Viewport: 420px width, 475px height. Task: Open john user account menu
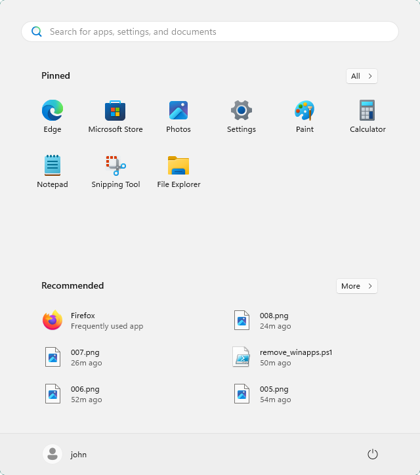click(65, 454)
